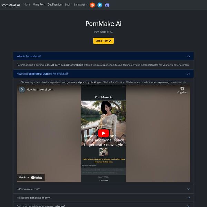Screen dimensions: 207x207
Task: Click the PornMake.Ai brand logo in navbar
Action: (x=11, y=5)
